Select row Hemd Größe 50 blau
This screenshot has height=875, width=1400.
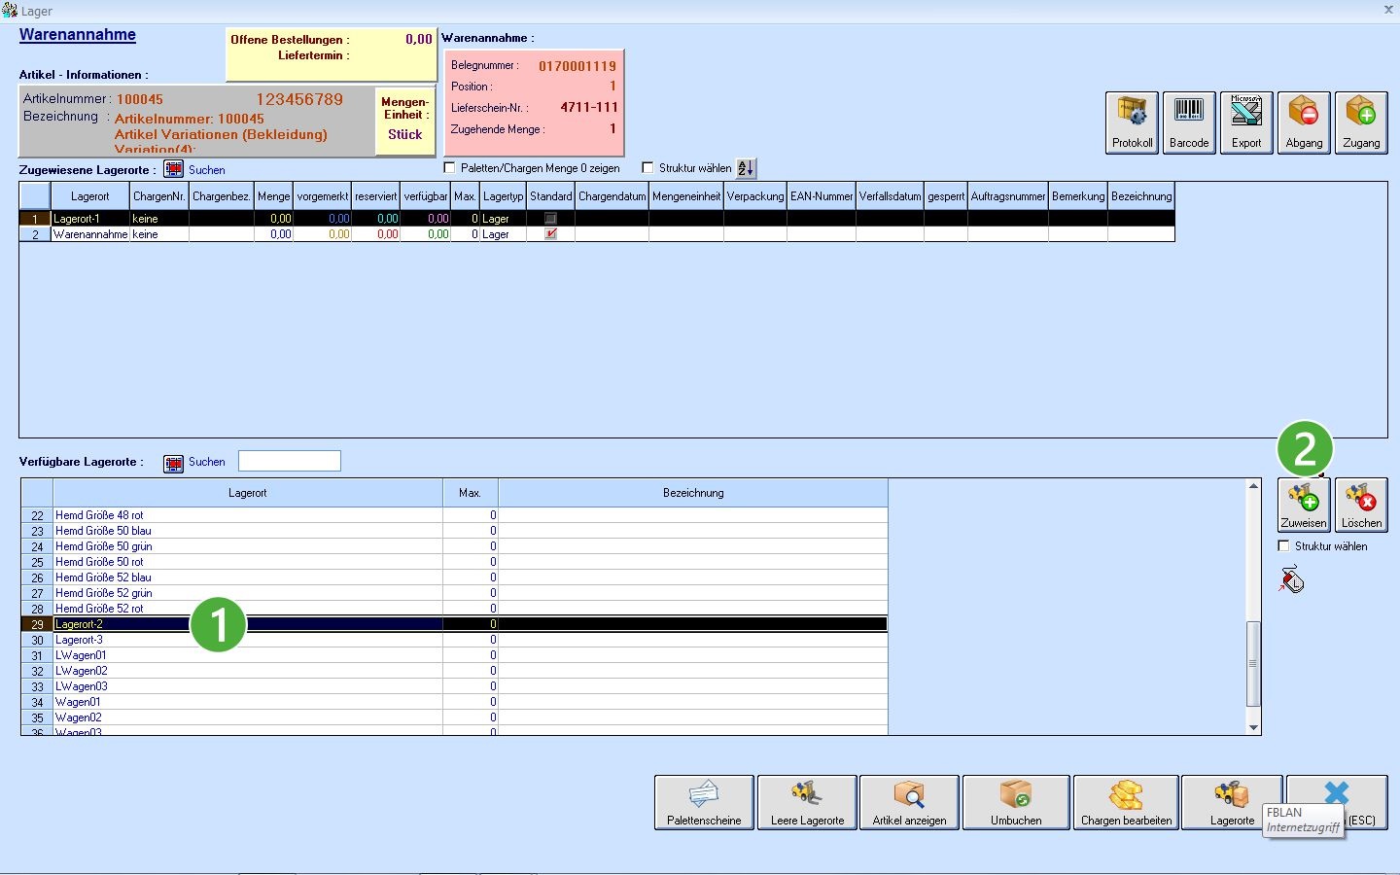coord(454,531)
